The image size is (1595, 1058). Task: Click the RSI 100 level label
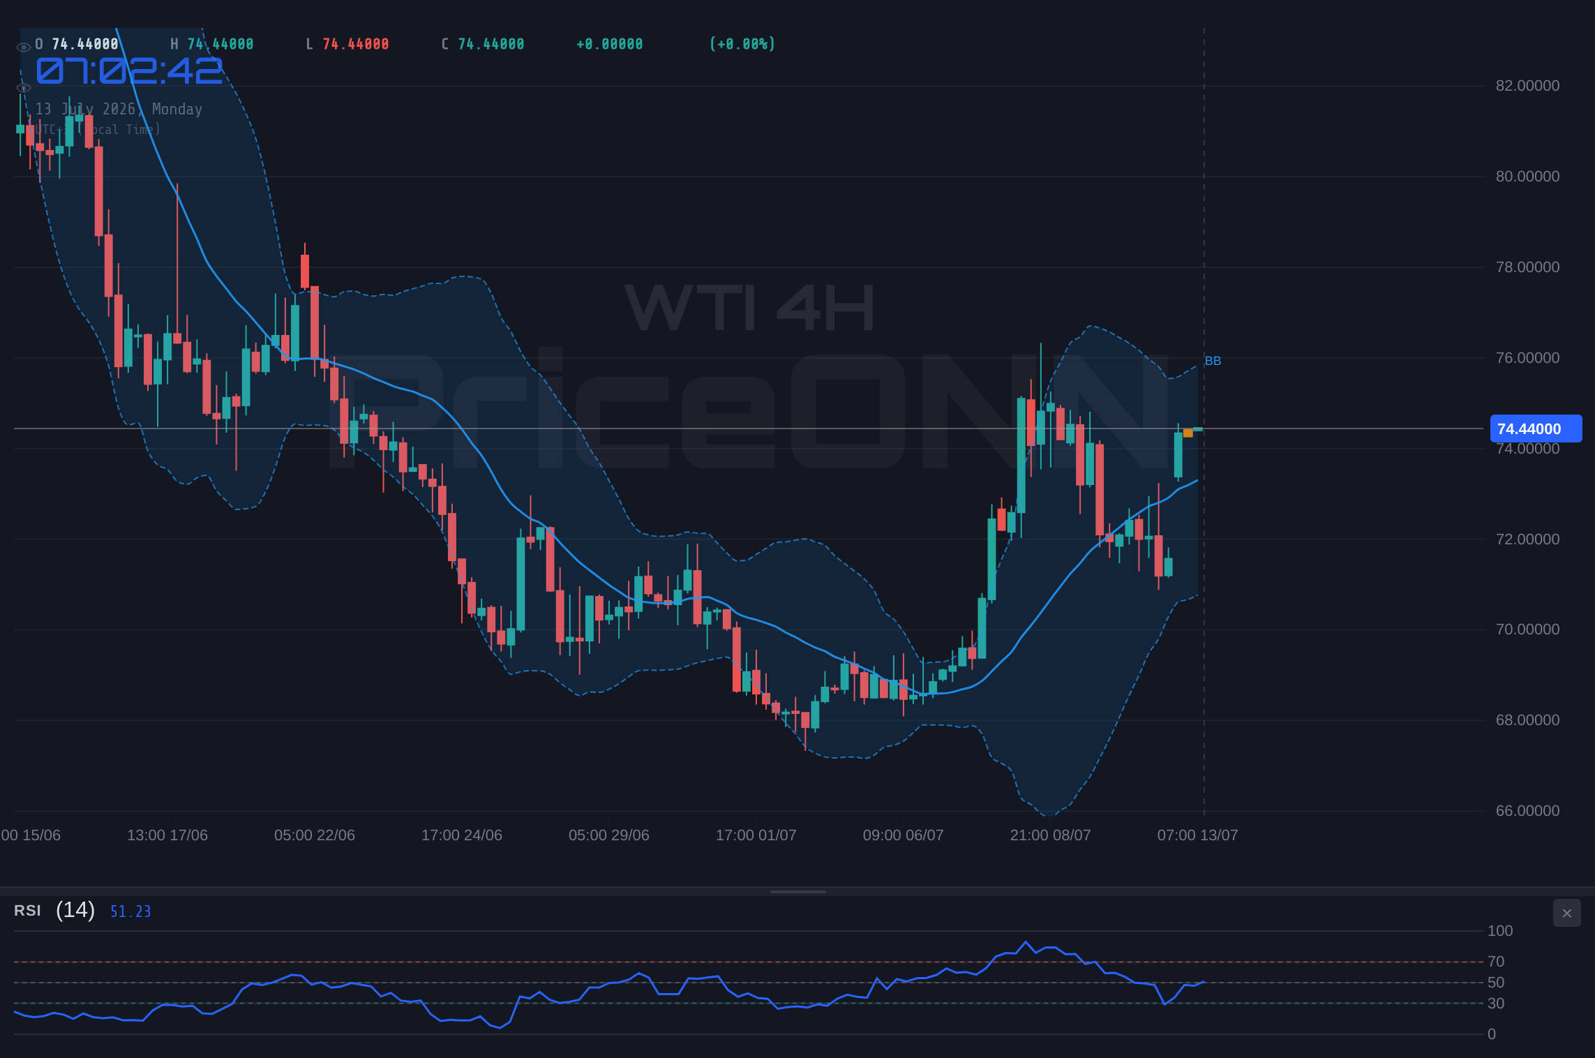coord(1500,931)
